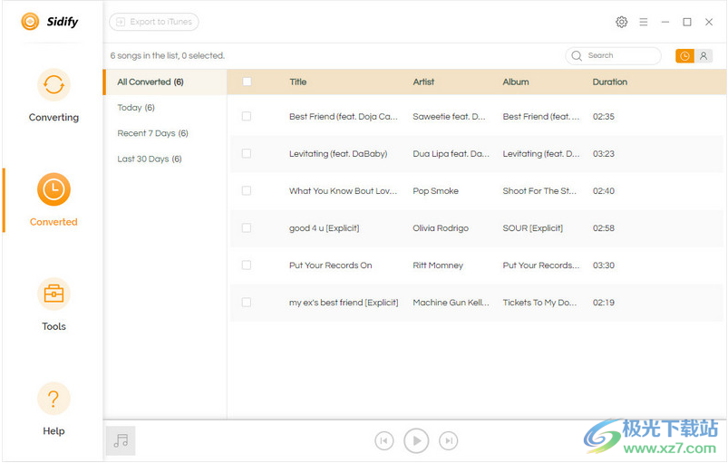
Task: Click artist Machine Gun Kell...
Action: point(451,303)
